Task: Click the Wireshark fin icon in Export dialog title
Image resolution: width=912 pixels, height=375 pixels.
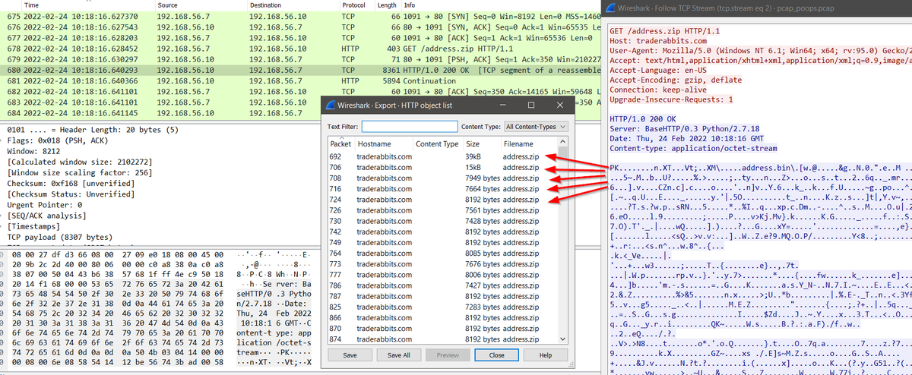Action: click(328, 105)
